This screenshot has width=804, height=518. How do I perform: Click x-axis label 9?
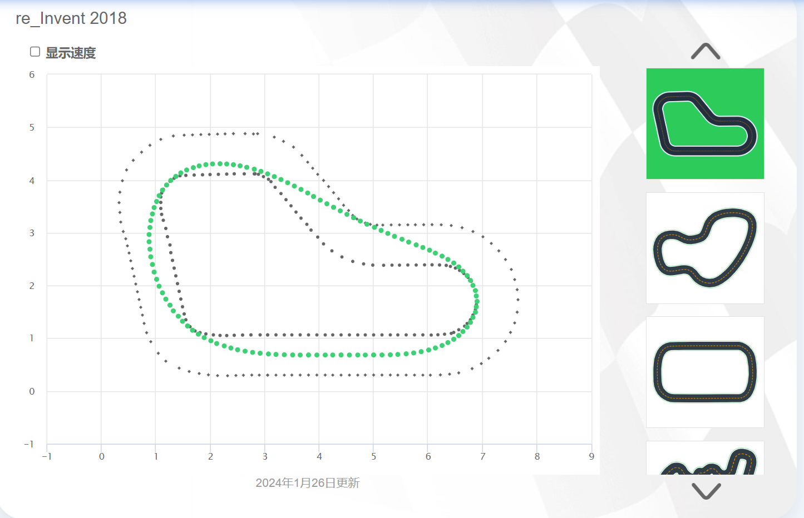591,456
